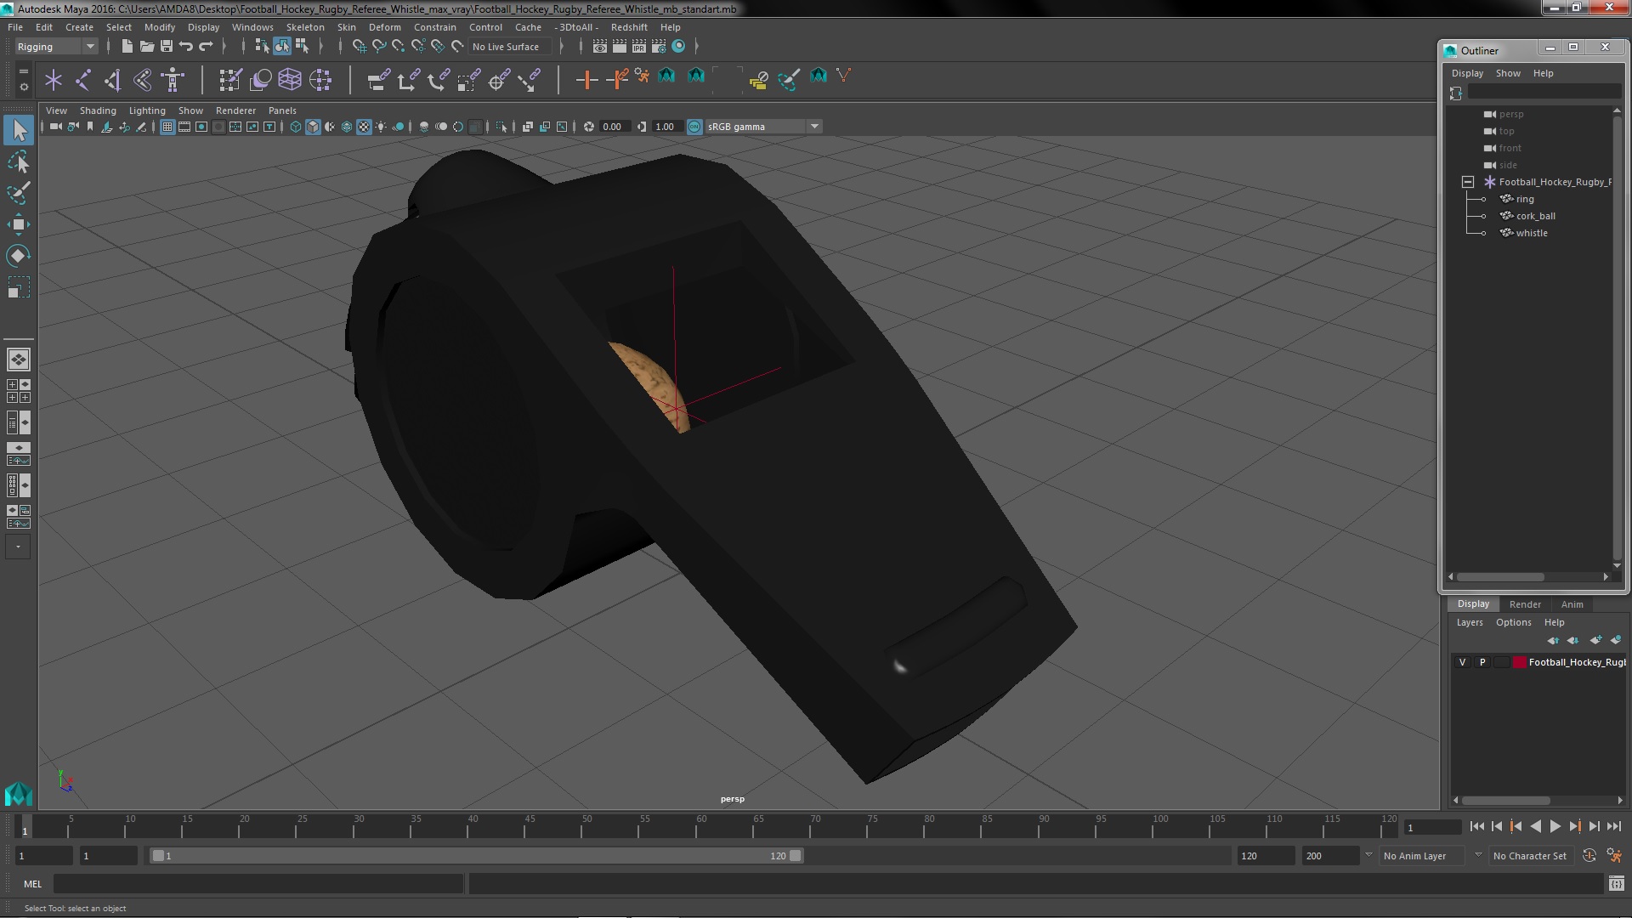Activate the Lasso select tool
The image size is (1632, 918).
(19, 161)
